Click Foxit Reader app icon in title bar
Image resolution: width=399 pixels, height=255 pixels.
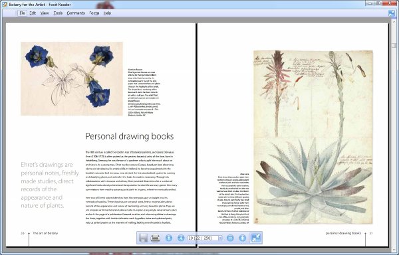point(5,4)
